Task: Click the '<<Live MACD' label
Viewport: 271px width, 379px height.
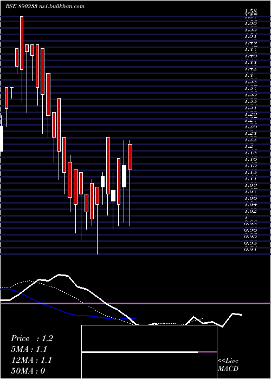Action: (x=228, y=365)
